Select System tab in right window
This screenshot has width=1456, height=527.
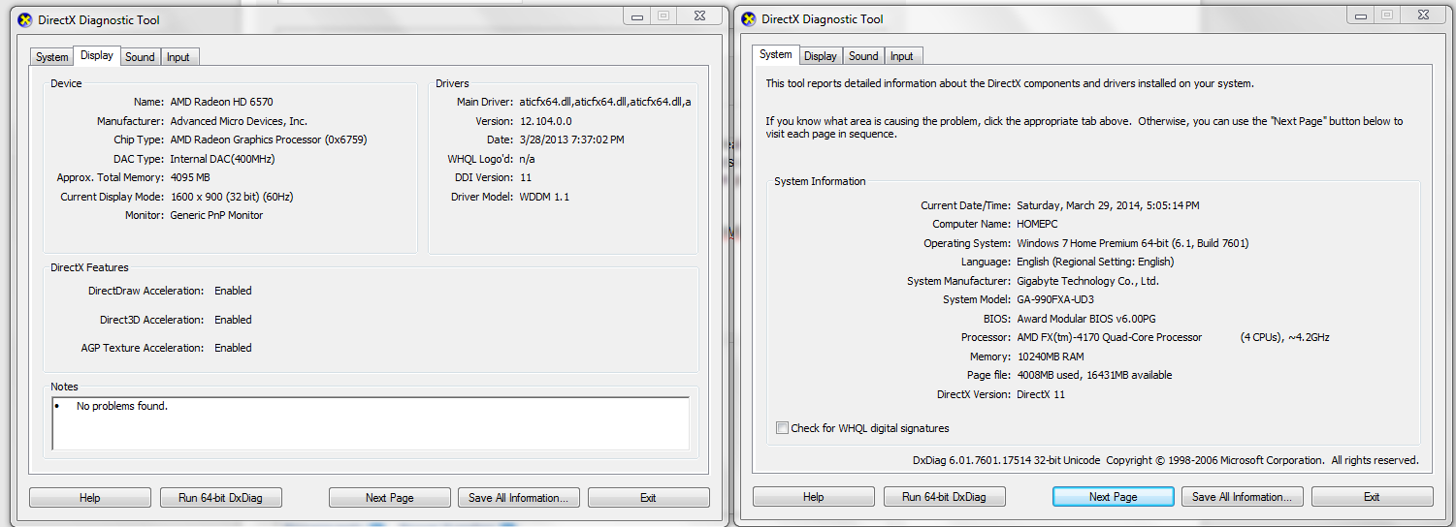point(776,54)
